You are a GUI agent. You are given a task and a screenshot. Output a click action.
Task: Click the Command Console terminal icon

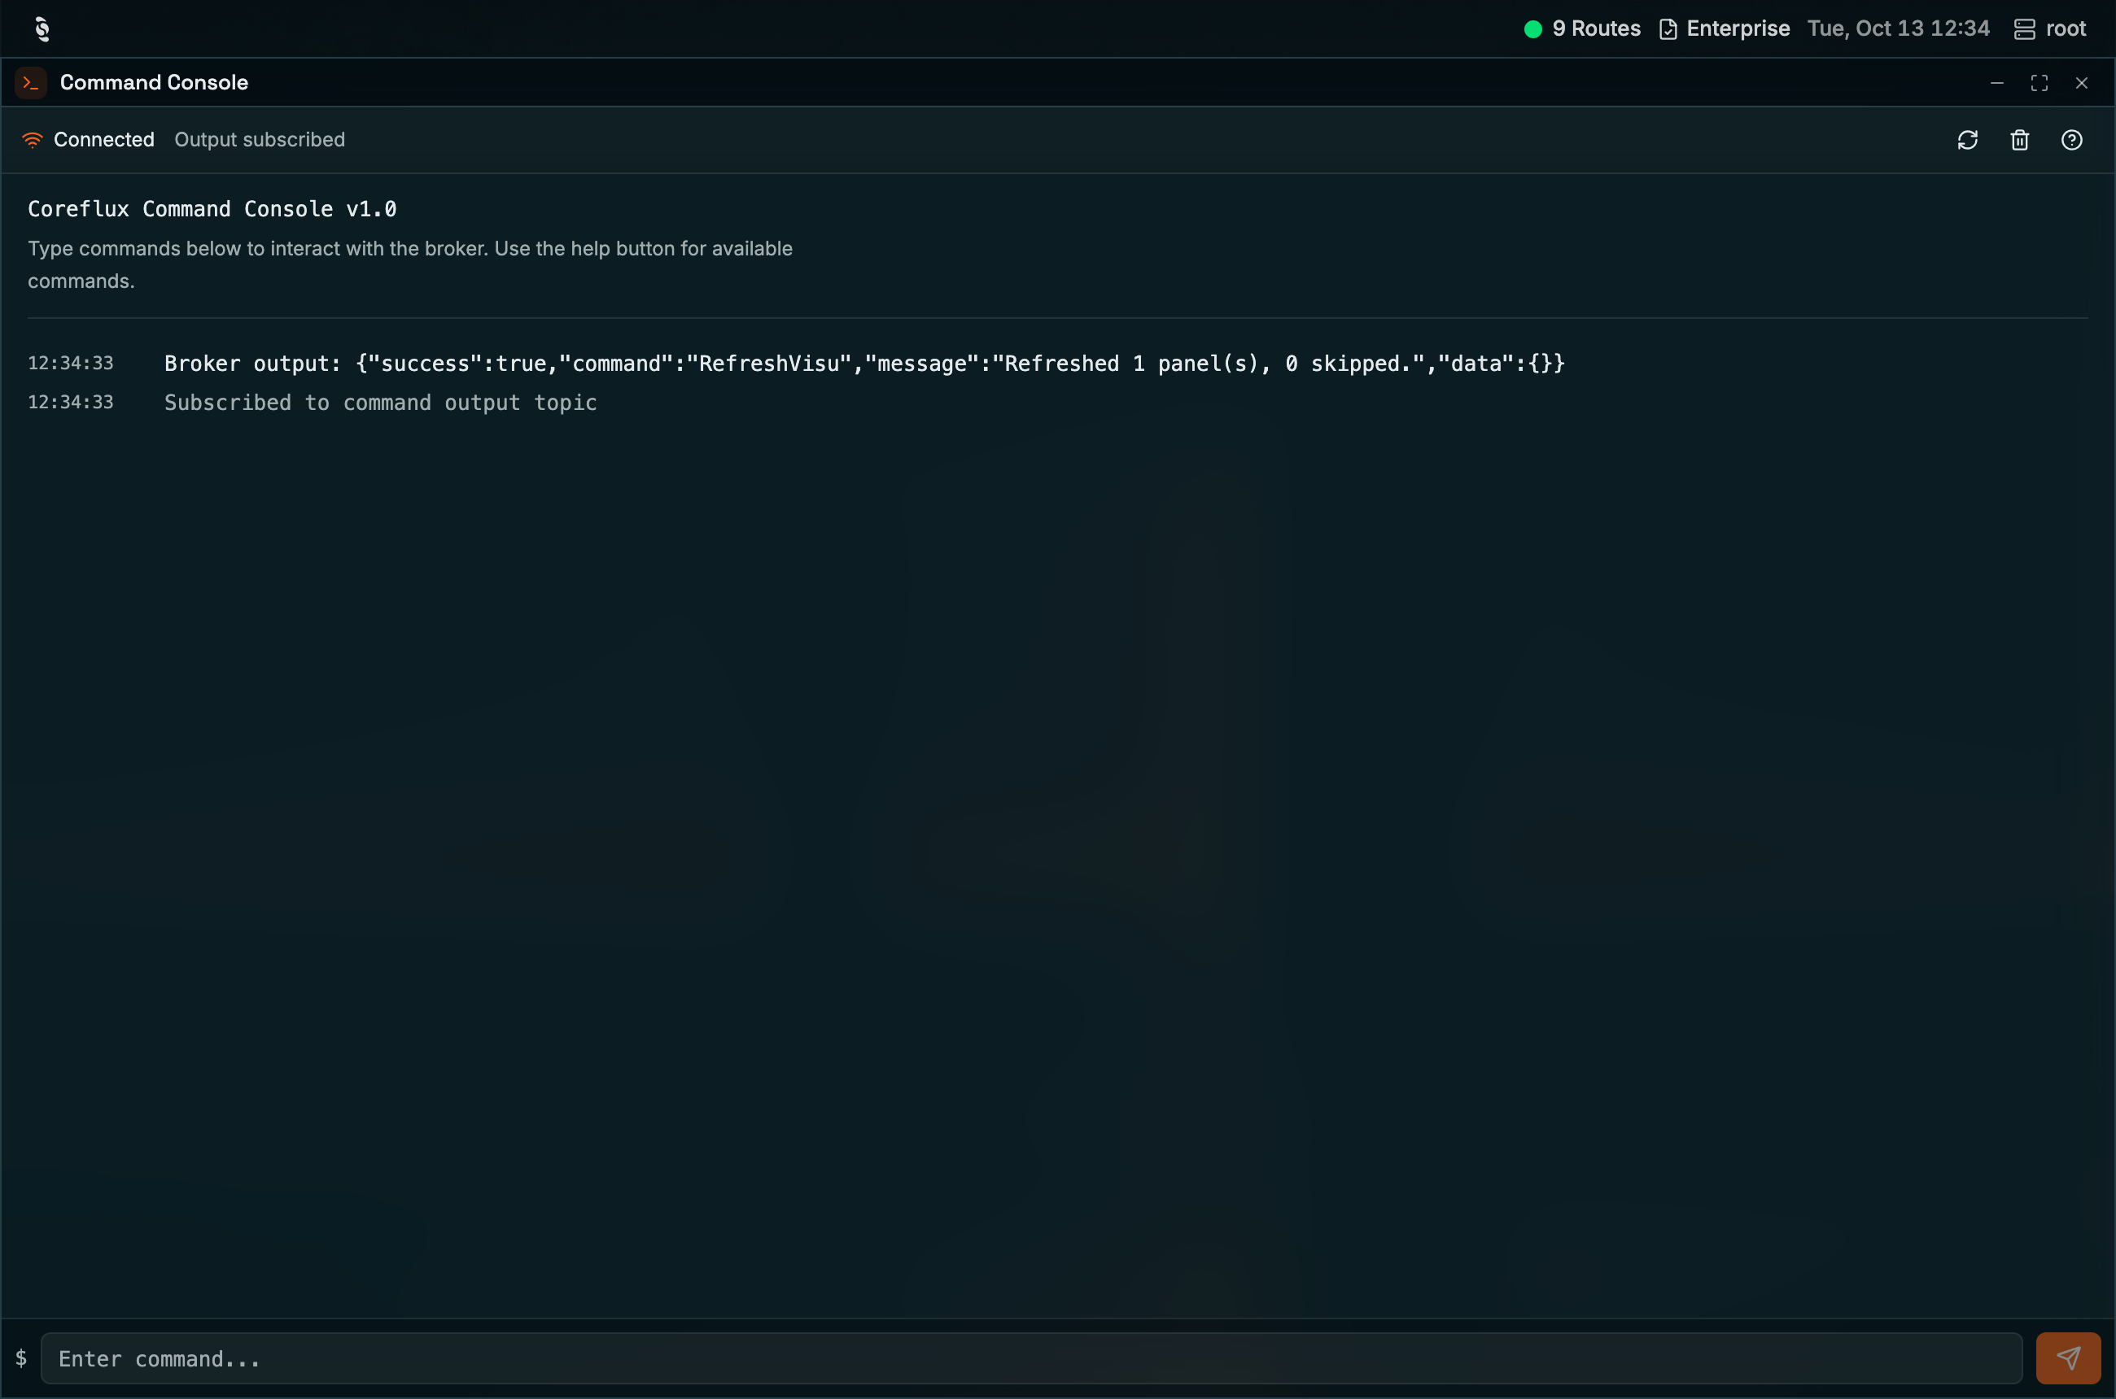tap(31, 83)
